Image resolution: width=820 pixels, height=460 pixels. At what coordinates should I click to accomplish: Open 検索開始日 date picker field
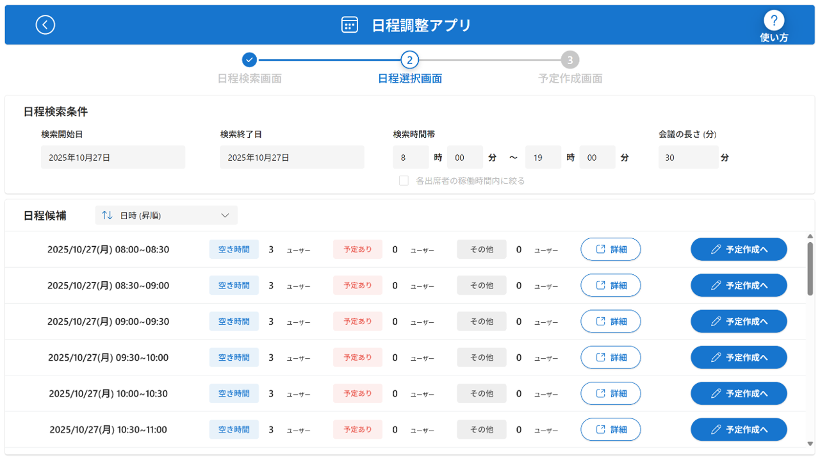(113, 157)
